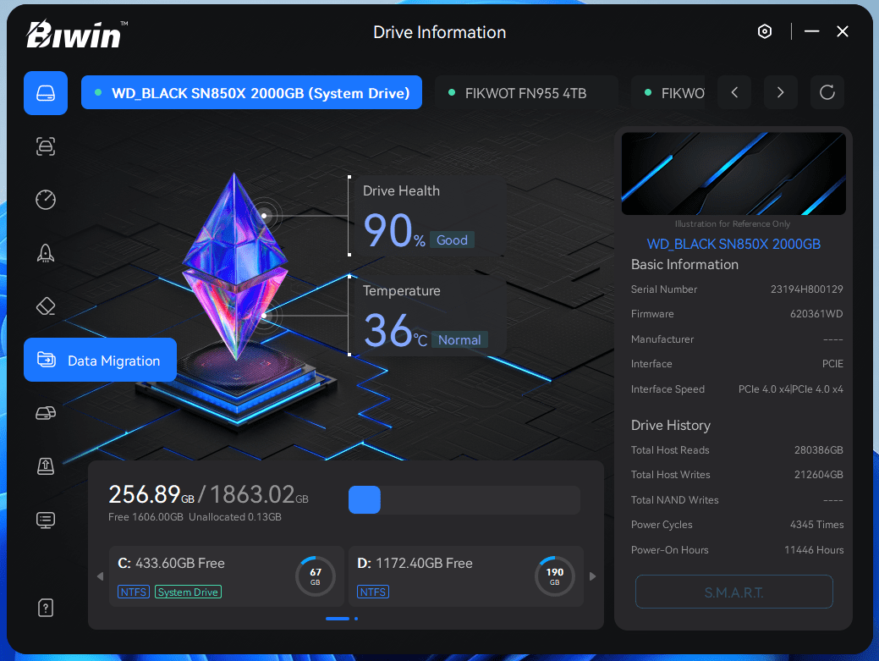Image resolution: width=879 pixels, height=661 pixels.
Task: Open the help question mark icon
Action: coord(46,608)
